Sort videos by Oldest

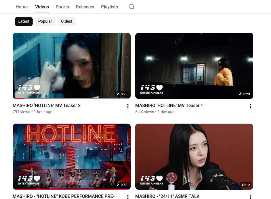67,22
